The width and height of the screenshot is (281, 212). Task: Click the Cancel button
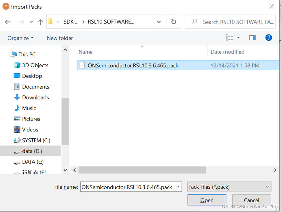click(251, 200)
